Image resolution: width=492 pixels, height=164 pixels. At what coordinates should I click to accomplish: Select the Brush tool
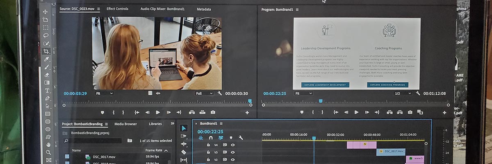[x=47, y=67]
